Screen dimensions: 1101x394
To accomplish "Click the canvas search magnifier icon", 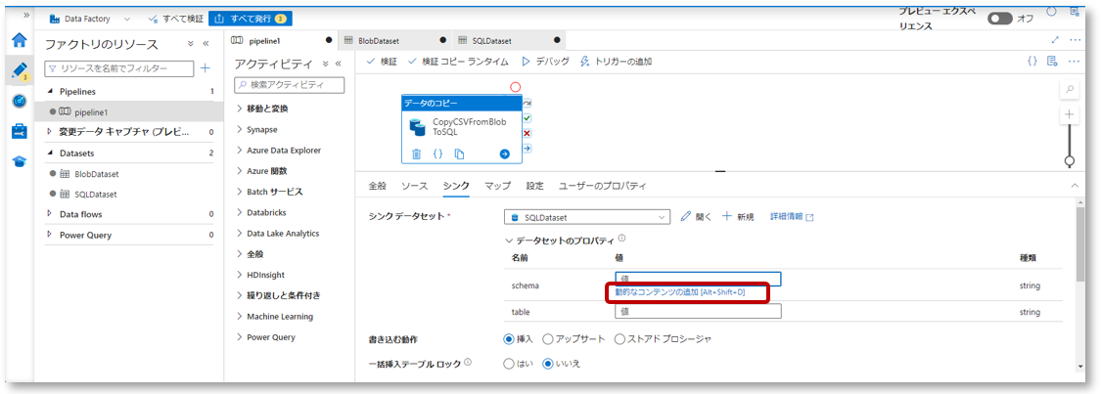I will click(1070, 90).
